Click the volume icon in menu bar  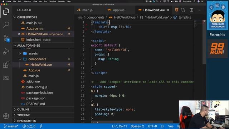tap(172, 1)
